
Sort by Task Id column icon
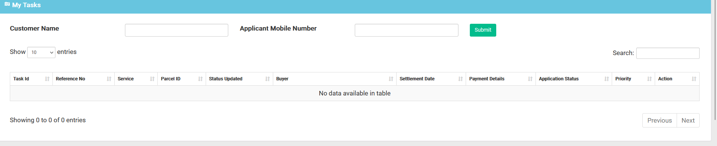click(x=47, y=79)
